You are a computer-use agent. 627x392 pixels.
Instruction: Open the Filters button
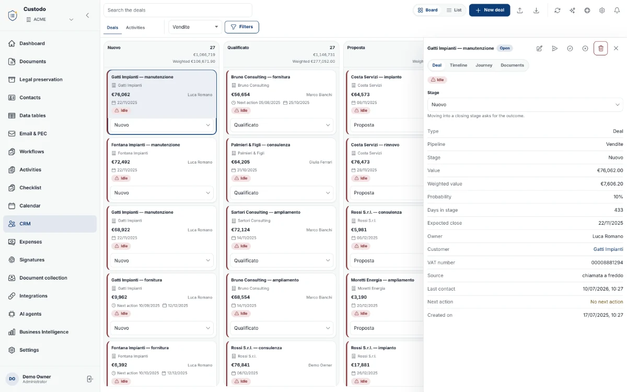pyautogui.click(x=242, y=27)
